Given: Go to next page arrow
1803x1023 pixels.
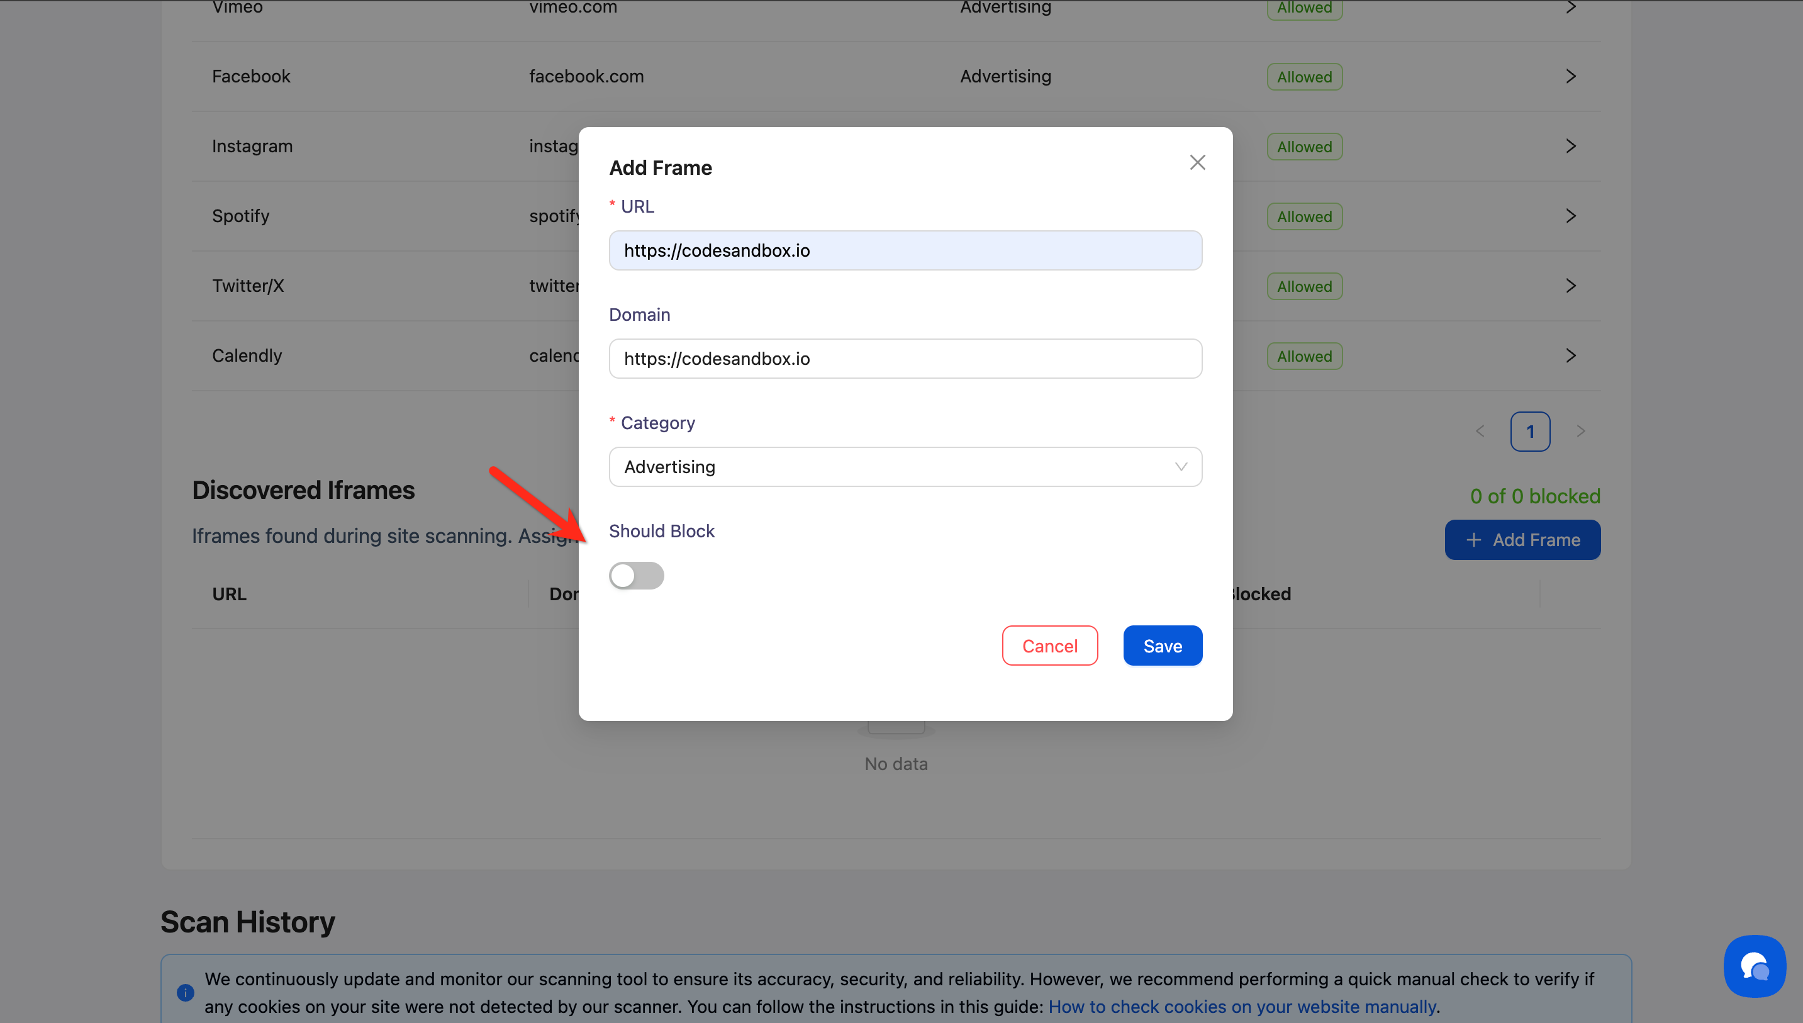Looking at the screenshot, I should (1580, 431).
